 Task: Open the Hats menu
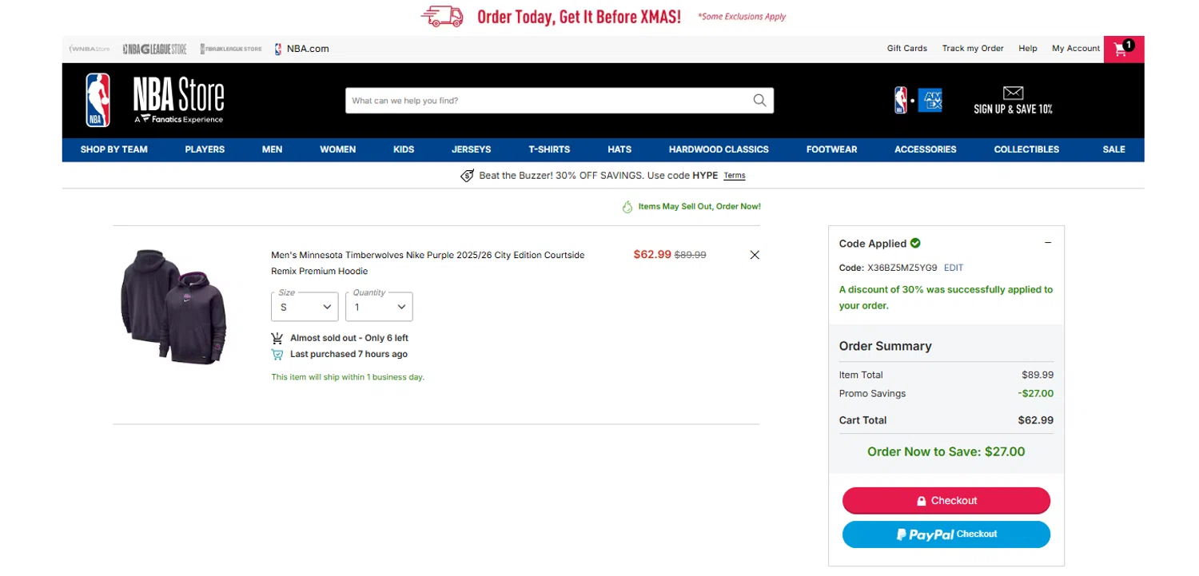(619, 149)
